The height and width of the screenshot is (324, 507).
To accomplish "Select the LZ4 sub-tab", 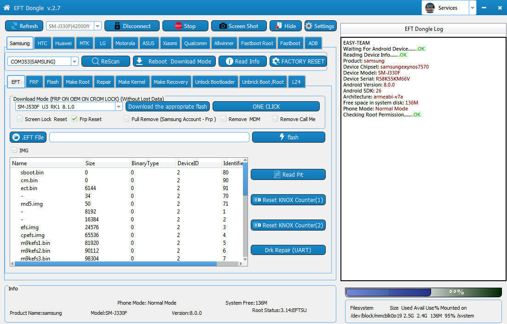I will [x=296, y=82].
